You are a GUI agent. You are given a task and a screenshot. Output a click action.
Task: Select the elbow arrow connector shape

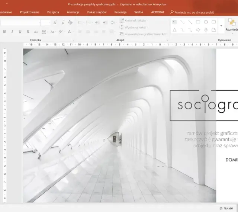(190, 30)
